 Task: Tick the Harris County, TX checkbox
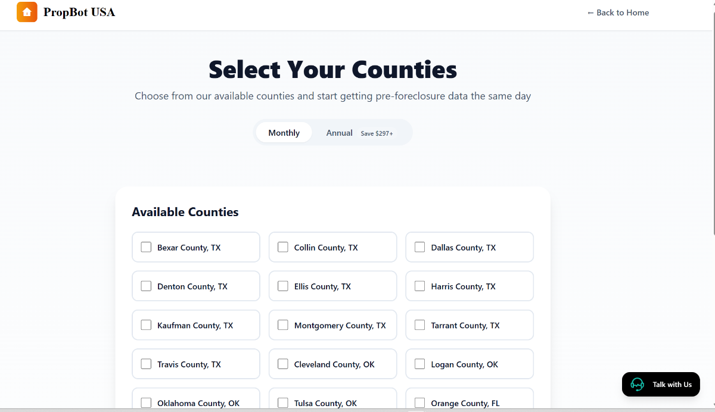pyautogui.click(x=419, y=286)
